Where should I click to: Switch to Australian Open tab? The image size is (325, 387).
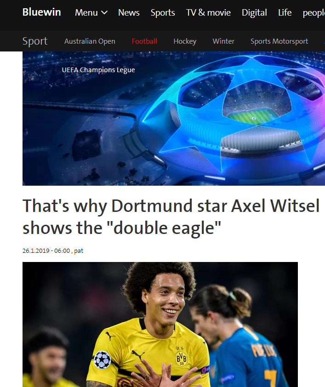tap(90, 41)
